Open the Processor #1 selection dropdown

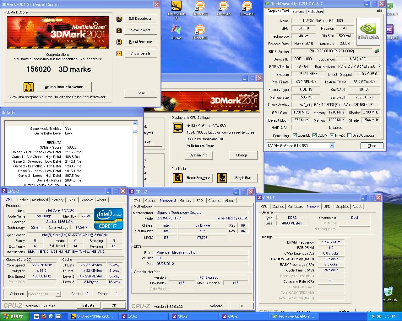(x=58, y=294)
